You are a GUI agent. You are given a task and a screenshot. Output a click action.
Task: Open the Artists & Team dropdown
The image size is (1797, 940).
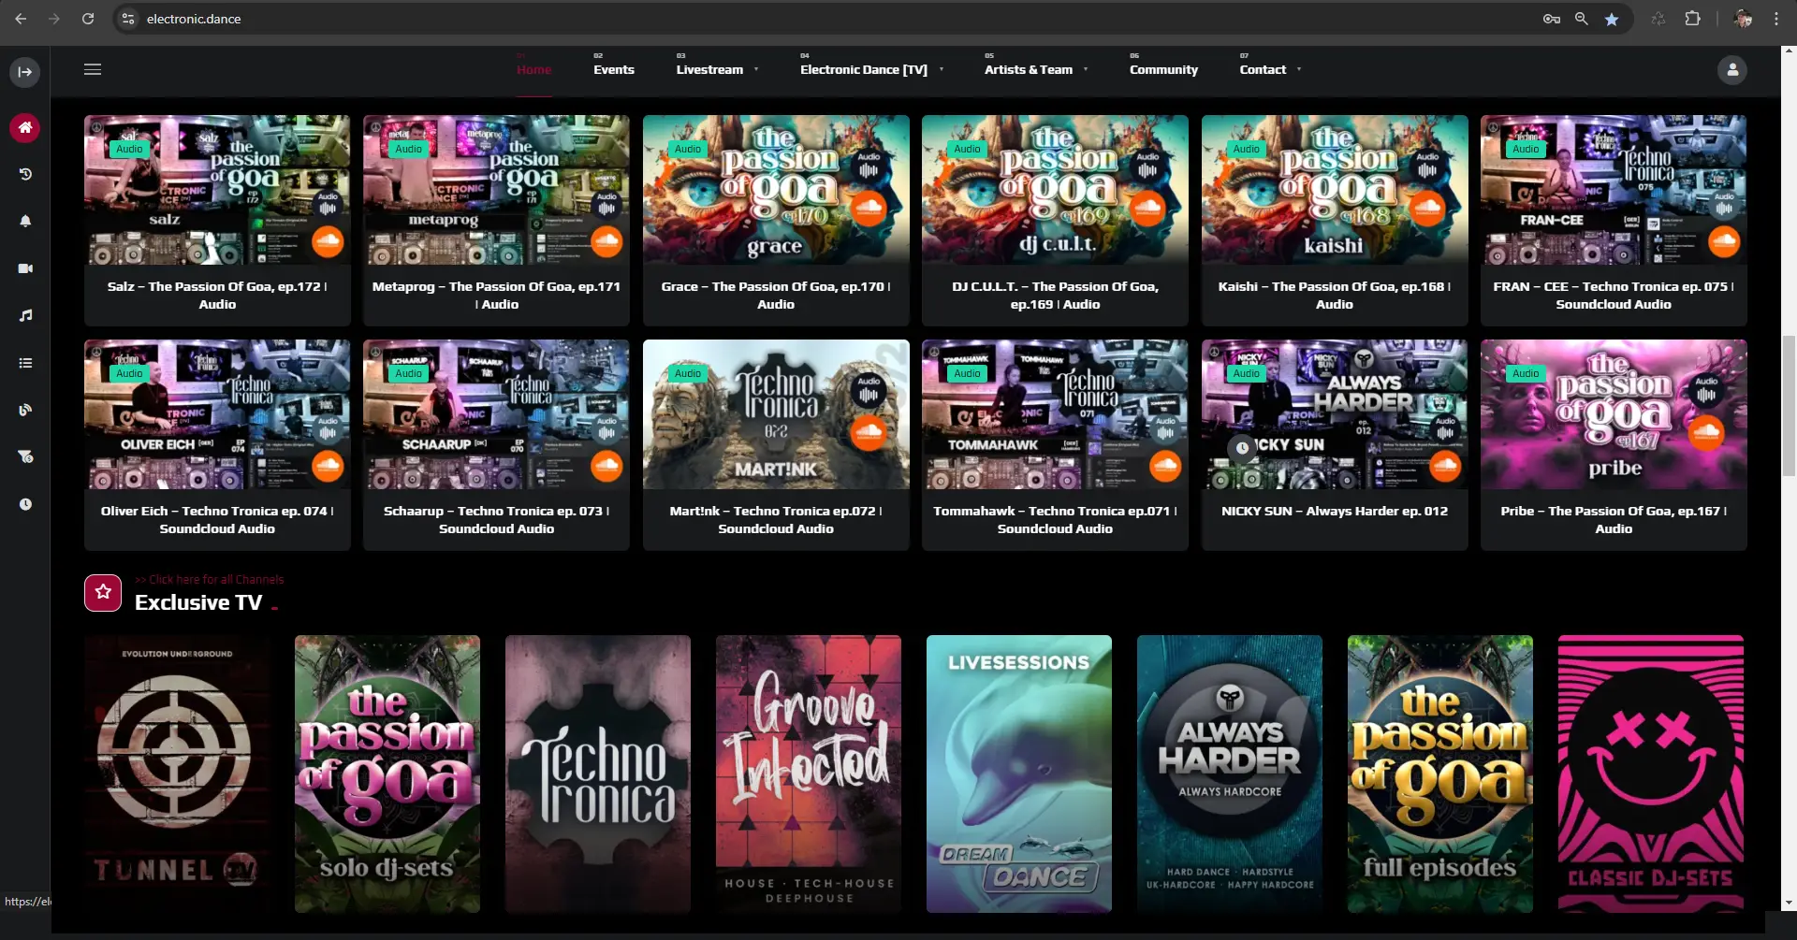(1035, 70)
